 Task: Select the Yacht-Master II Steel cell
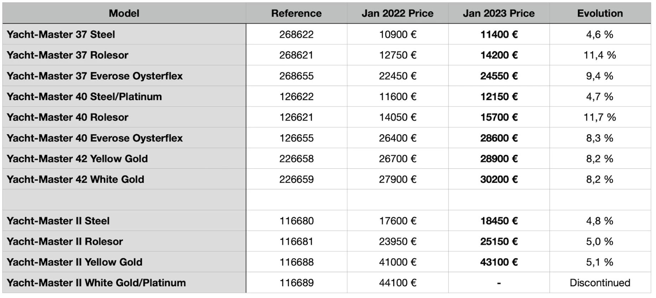click(x=58, y=221)
